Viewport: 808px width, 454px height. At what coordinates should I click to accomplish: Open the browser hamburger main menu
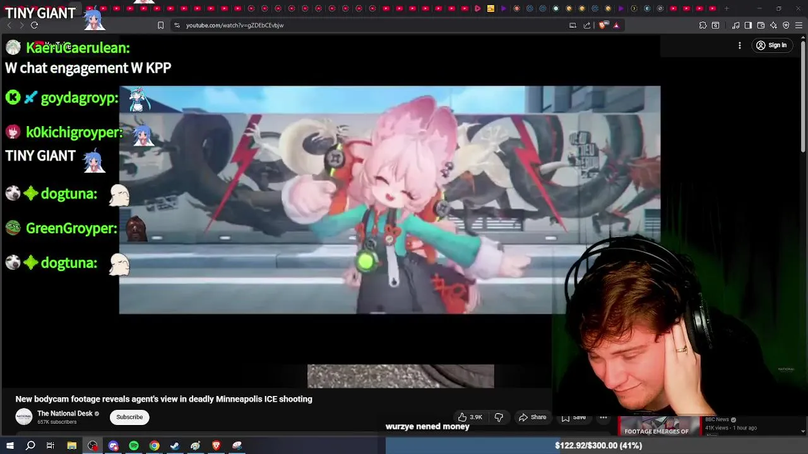pos(799,25)
